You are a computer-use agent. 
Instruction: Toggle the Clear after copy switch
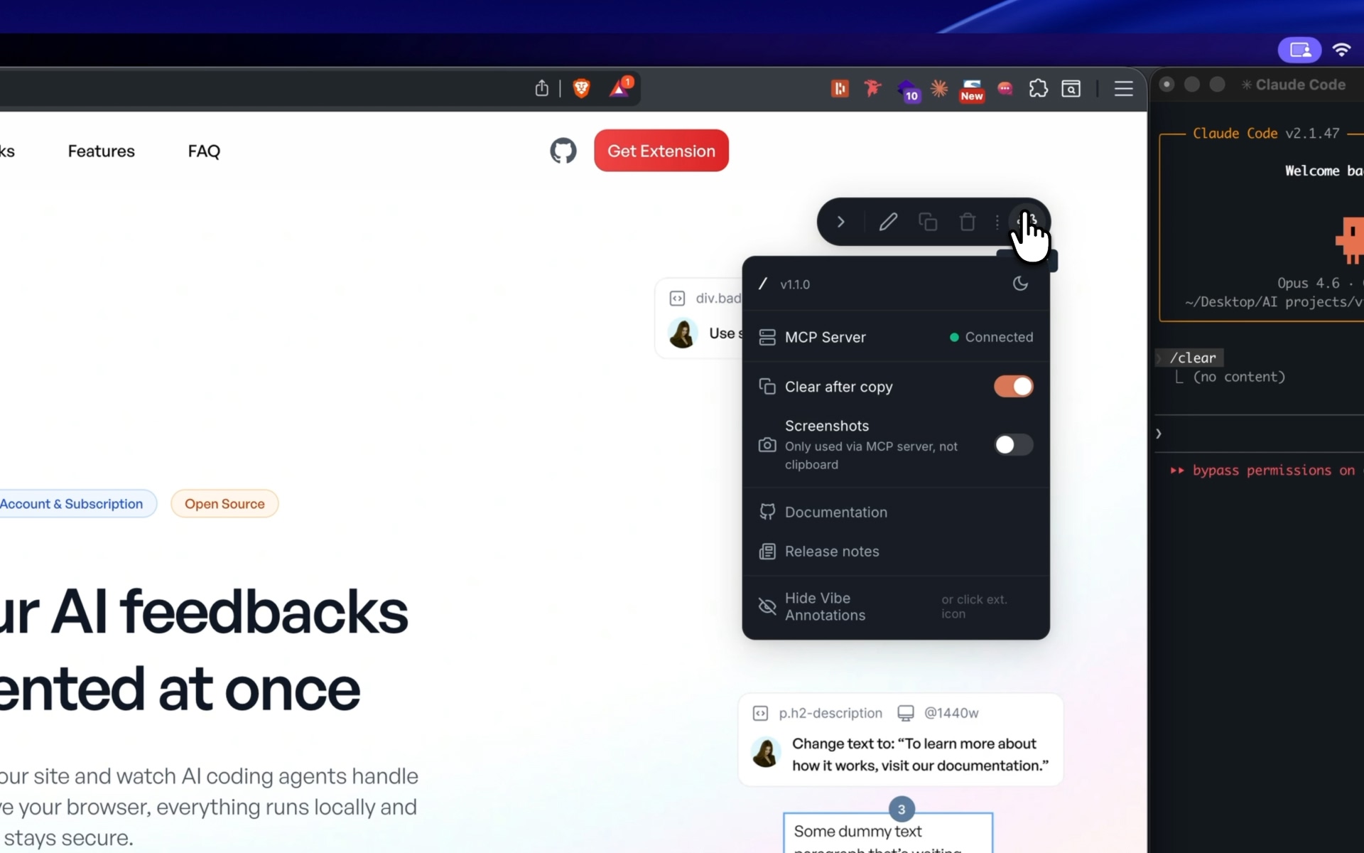pos(1013,387)
